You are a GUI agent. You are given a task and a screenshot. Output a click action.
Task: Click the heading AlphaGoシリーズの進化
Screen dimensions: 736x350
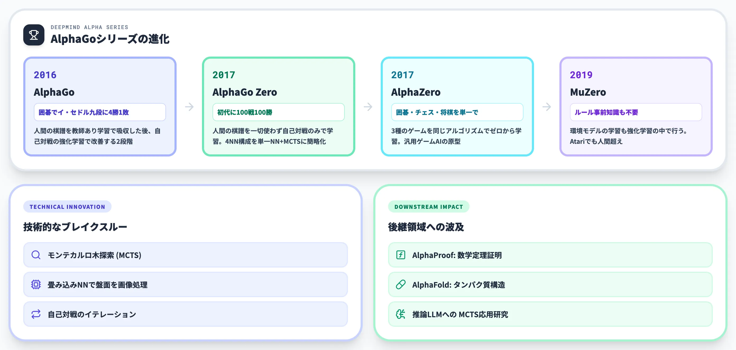[x=110, y=39]
